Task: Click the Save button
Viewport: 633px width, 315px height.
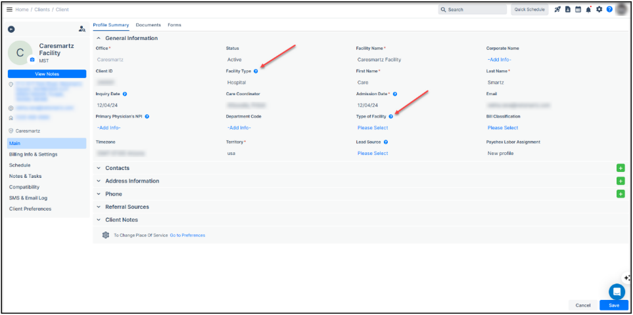Action: 613,305
